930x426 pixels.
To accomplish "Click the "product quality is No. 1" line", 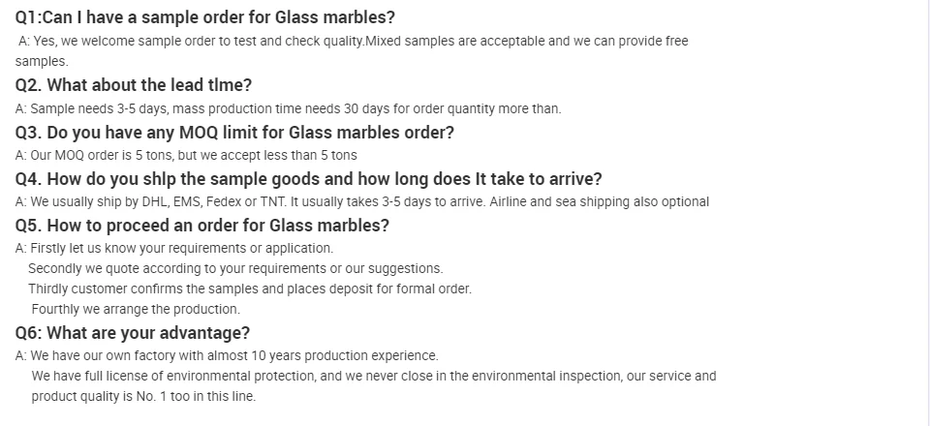I will coord(143,396).
